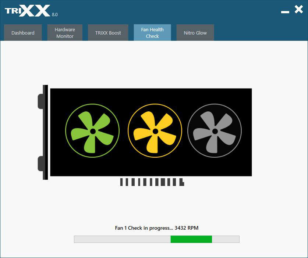Viewport: 308px width, 258px height.
Task: Click the gray fan icon
Action: pos(215,131)
